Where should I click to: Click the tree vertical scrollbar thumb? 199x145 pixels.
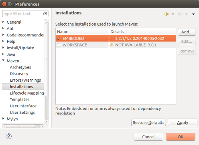(47, 60)
